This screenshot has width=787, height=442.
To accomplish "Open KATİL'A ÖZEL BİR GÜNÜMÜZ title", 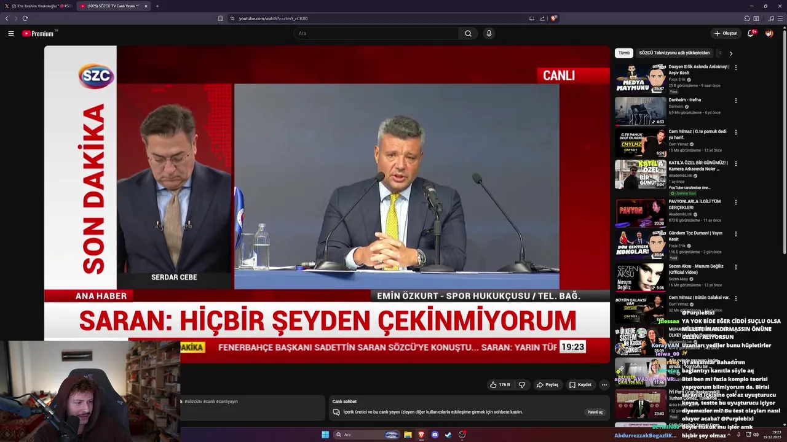I will point(698,166).
